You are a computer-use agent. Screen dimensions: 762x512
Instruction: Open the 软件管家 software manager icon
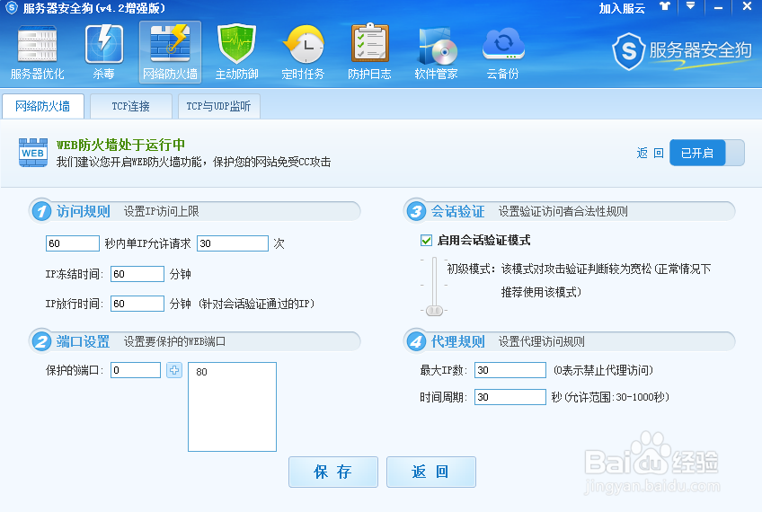pos(436,52)
